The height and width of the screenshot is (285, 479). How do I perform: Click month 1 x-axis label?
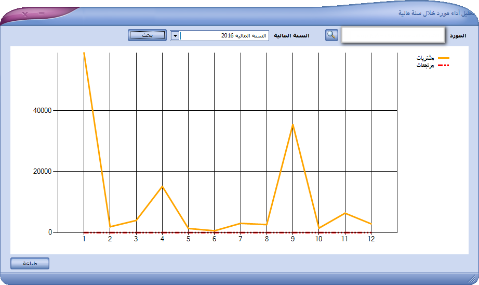[84, 239]
